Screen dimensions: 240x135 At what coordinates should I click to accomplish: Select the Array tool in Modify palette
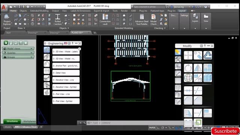click(x=207, y=68)
